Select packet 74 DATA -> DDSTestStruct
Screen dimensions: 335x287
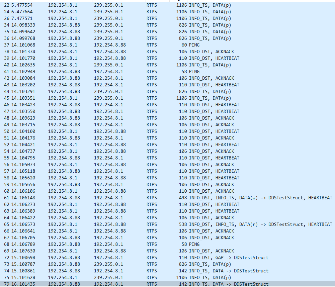tap(133, 271)
